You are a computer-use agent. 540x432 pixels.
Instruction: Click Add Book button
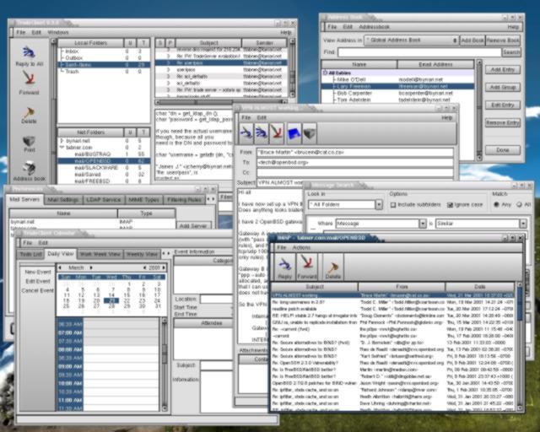(472, 40)
